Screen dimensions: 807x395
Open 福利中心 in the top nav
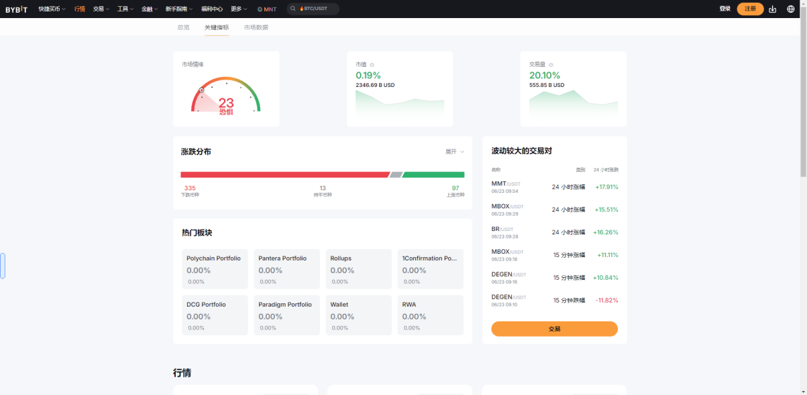[212, 9]
